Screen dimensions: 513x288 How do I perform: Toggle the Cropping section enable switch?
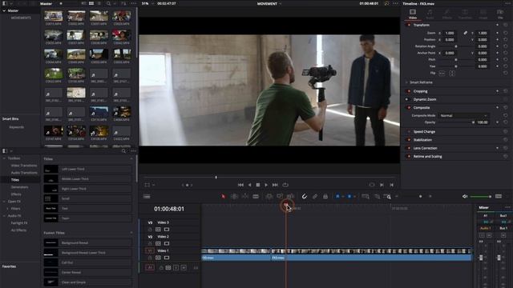408,91
